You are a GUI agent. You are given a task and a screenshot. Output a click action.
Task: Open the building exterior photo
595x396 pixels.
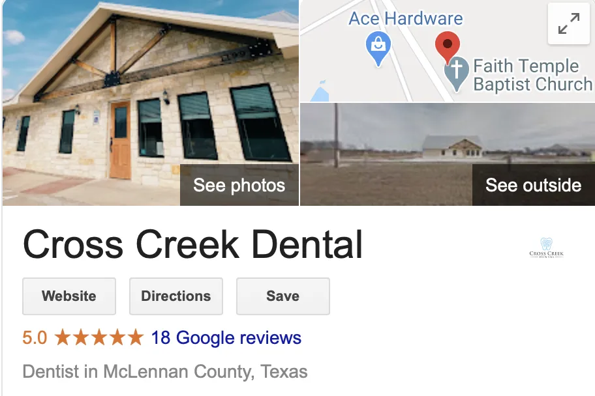[150, 103]
